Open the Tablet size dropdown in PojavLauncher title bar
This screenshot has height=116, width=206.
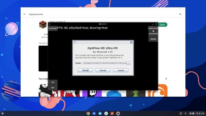pyautogui.click(x=103, y=24)
